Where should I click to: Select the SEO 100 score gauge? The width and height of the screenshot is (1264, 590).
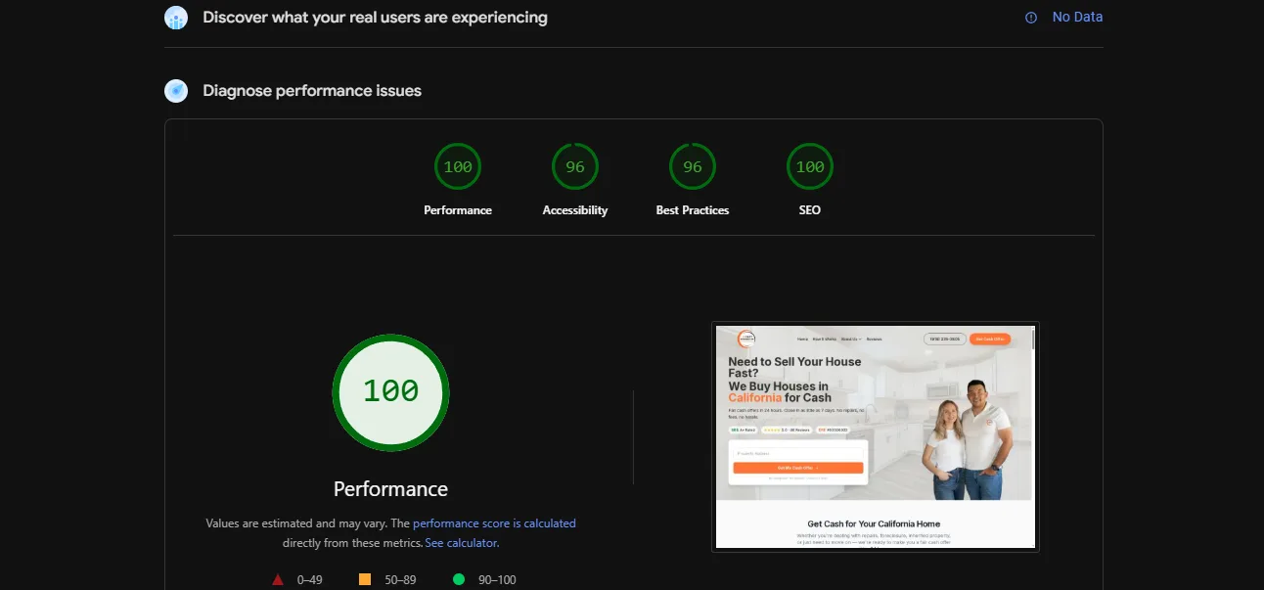click(x=810, y=167)
